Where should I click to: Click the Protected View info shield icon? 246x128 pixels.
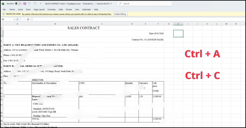(x=4, y=14)
